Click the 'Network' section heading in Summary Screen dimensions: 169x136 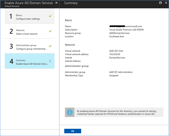tap(70, 45)
